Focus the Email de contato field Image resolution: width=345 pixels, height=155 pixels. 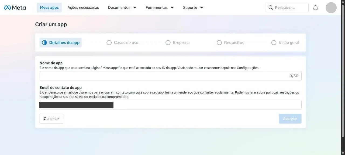click(x=170, y=105)
